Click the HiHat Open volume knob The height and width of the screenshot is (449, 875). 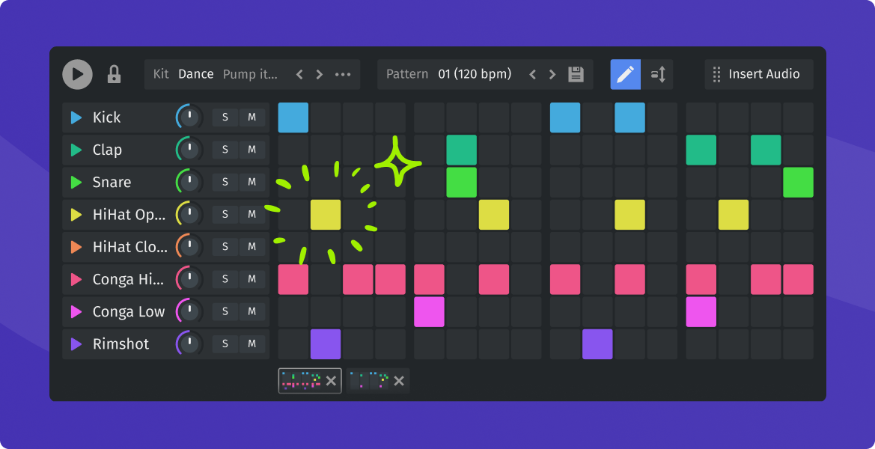coord(189,215)
